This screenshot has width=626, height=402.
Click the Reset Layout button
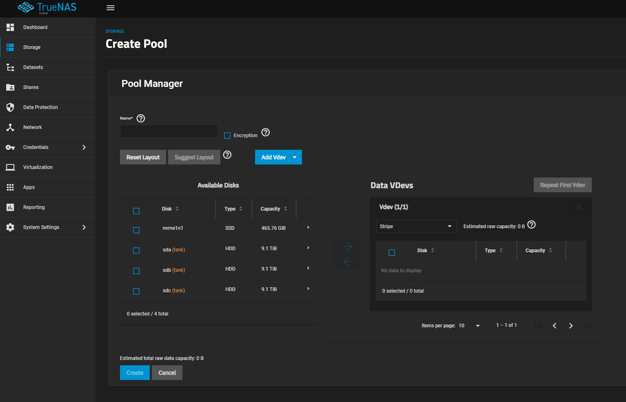[x=143, y=157]
